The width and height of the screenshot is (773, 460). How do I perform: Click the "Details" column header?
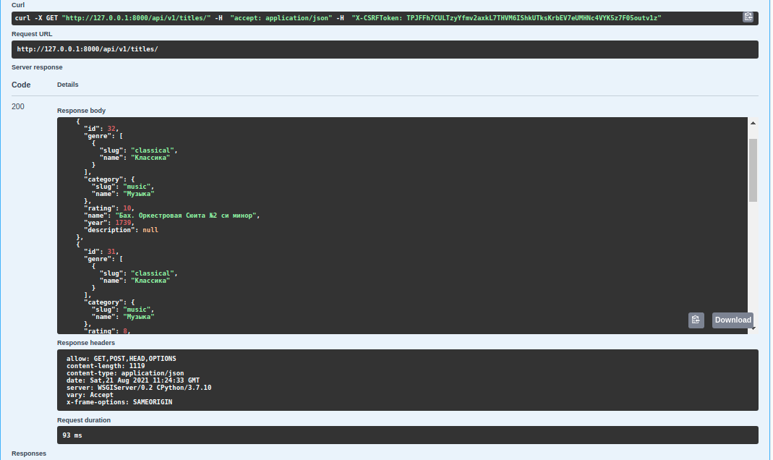point(68,85)
